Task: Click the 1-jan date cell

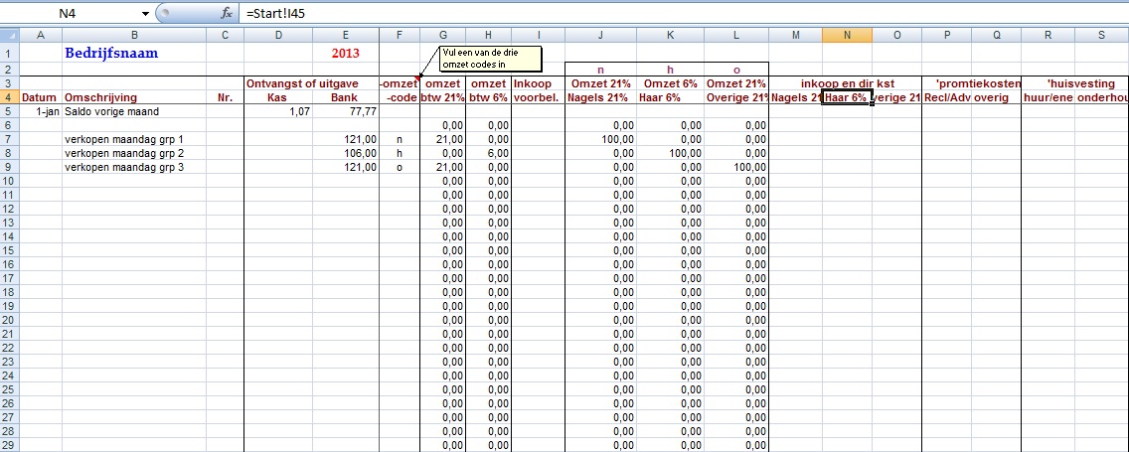Action: [40, 111]
